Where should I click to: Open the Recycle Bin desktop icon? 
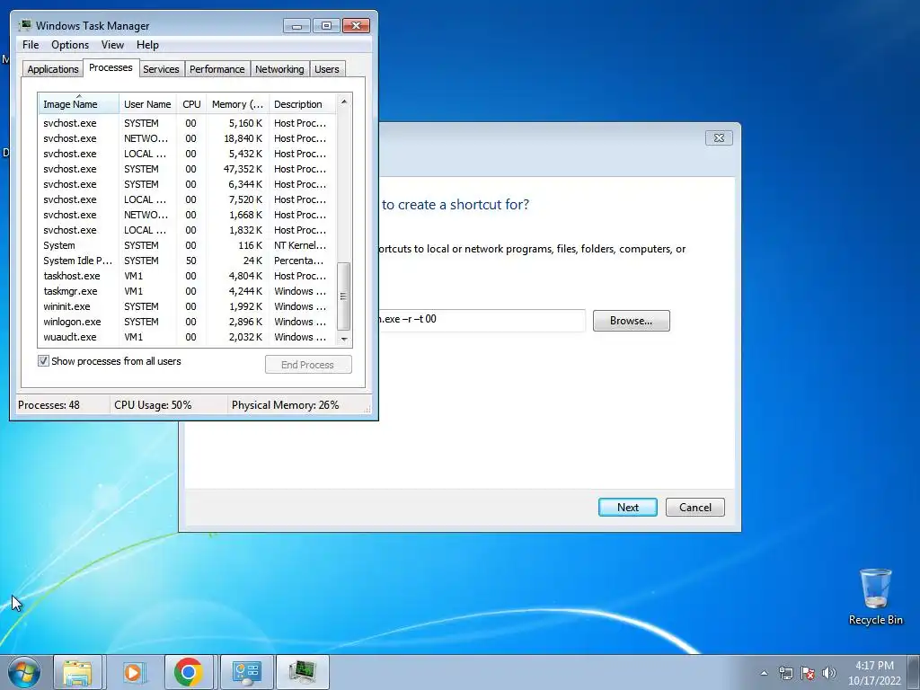pos(875,597)
